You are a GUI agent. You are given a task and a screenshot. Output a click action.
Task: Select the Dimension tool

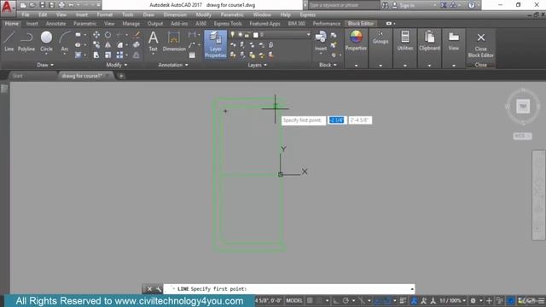tap(174, 41)
